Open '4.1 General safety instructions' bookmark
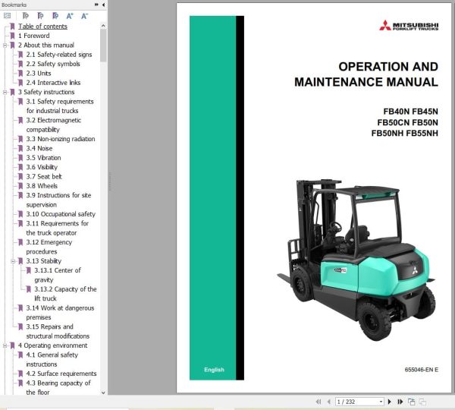This screenshot has width=455, height=410. click(52, 359)
